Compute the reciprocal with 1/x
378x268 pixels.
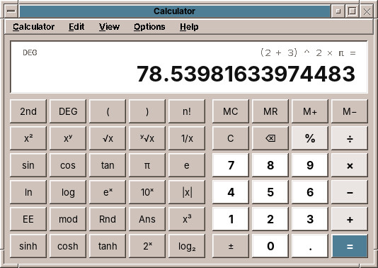(x=187, y=138)
